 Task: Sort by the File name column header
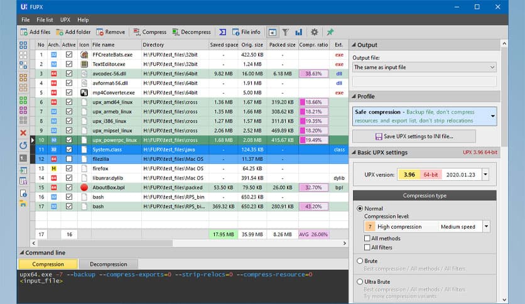click(x=116, y=45)
